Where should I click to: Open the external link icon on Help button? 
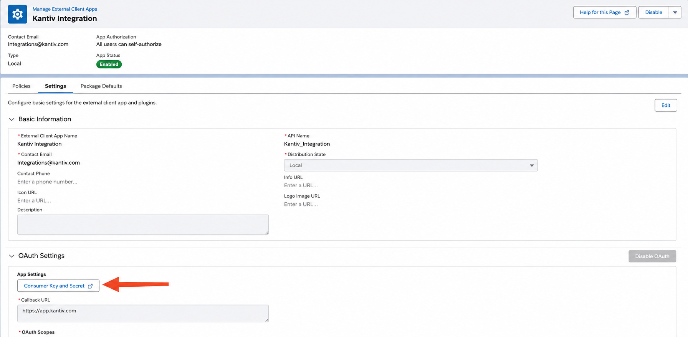pos(627,12)
